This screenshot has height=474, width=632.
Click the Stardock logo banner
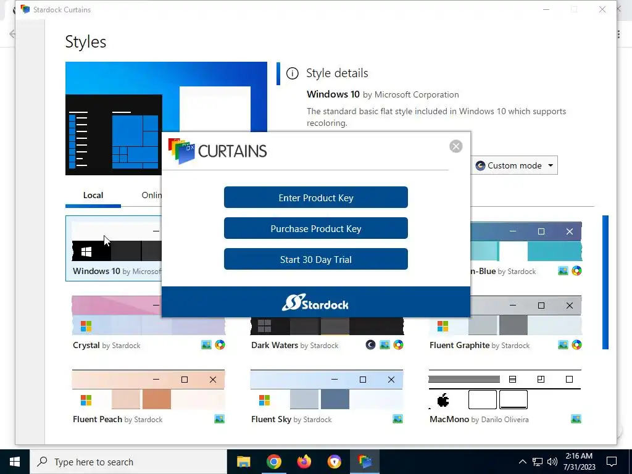coord(315,302)
